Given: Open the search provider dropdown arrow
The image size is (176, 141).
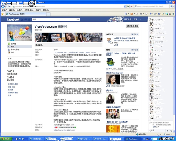Looking at the screenshot, I should pos(174,6).
